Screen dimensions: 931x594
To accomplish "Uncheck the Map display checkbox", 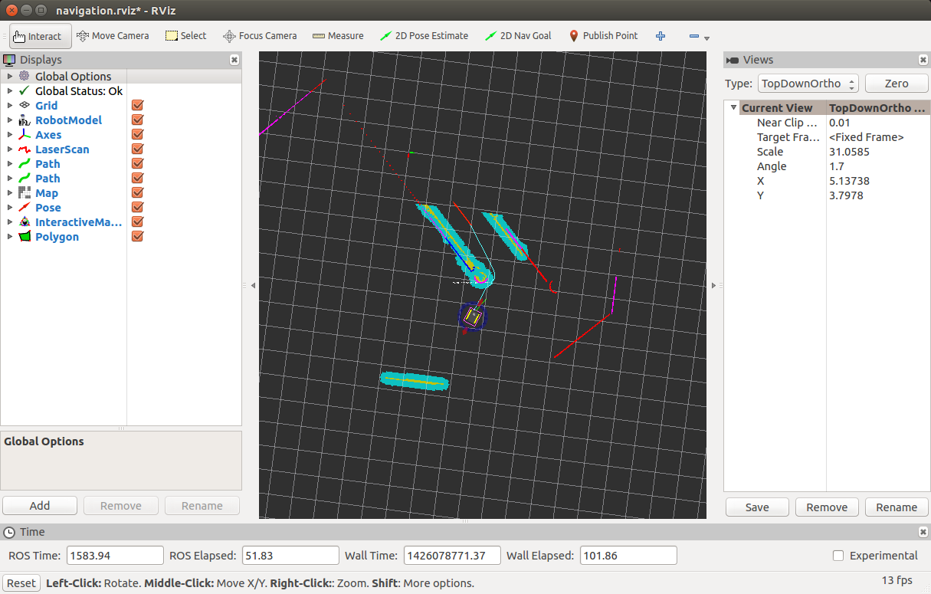I will click(x=138, y=193).
